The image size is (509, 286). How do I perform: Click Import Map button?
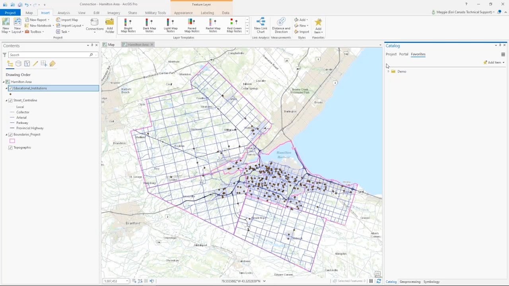[x=67, y=20]
